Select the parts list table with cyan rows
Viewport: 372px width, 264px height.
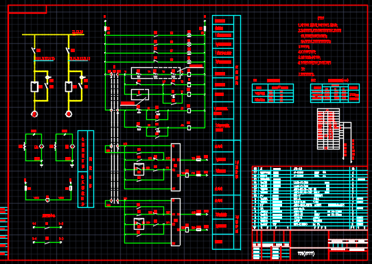pyautogui.click(x=310, y=198)
